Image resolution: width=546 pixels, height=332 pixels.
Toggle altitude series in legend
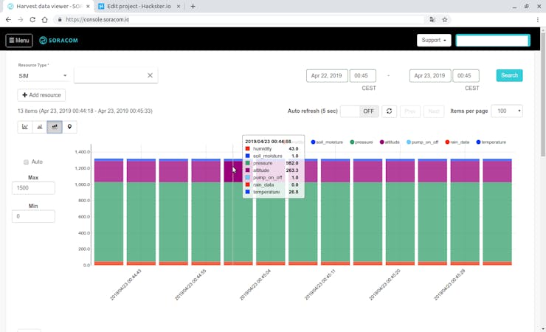pos(390,142)
